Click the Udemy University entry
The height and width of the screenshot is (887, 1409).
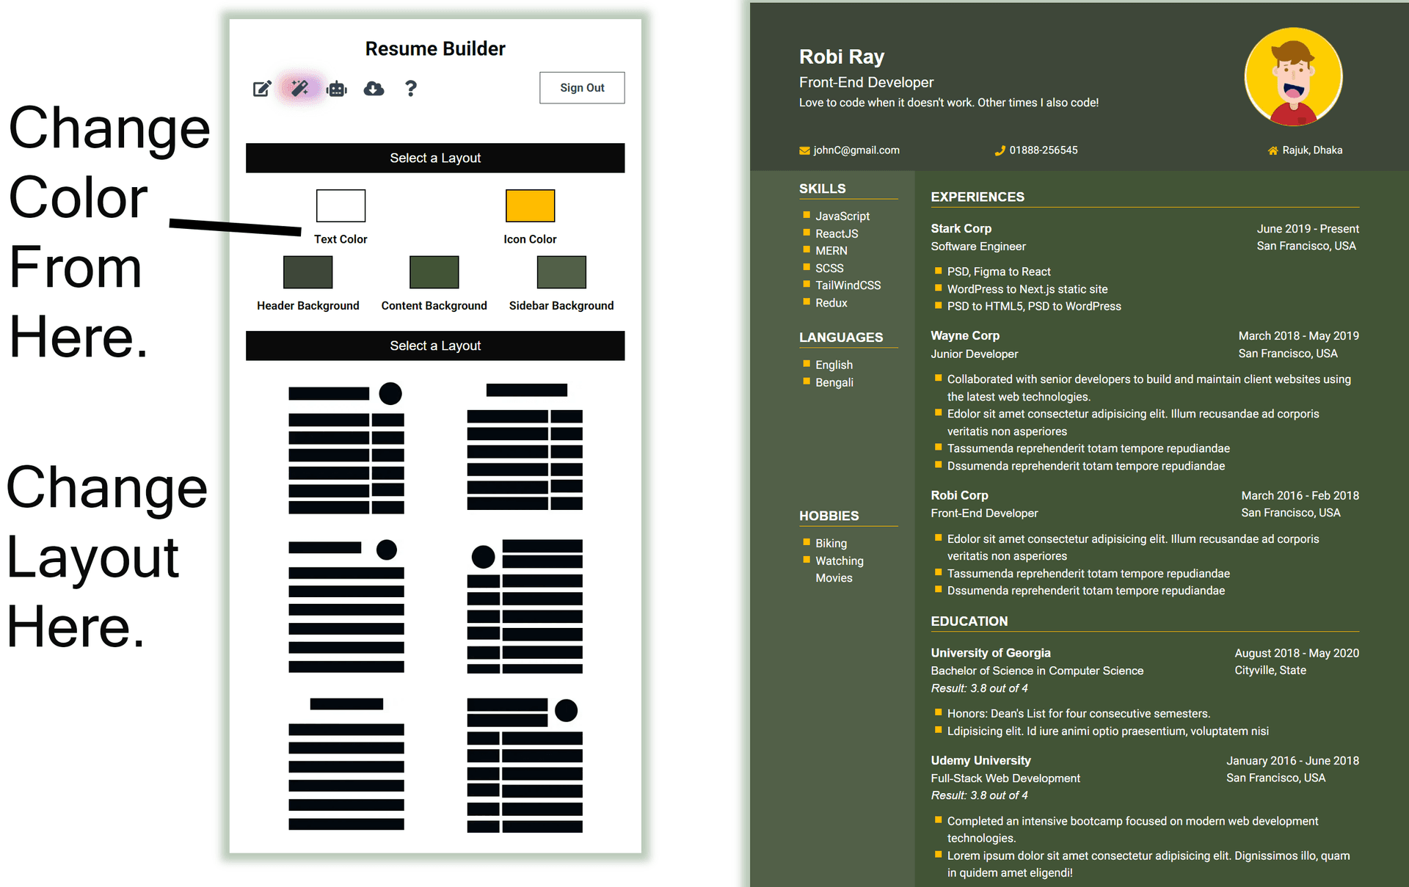pyautogui.click(x=980, y=761)
